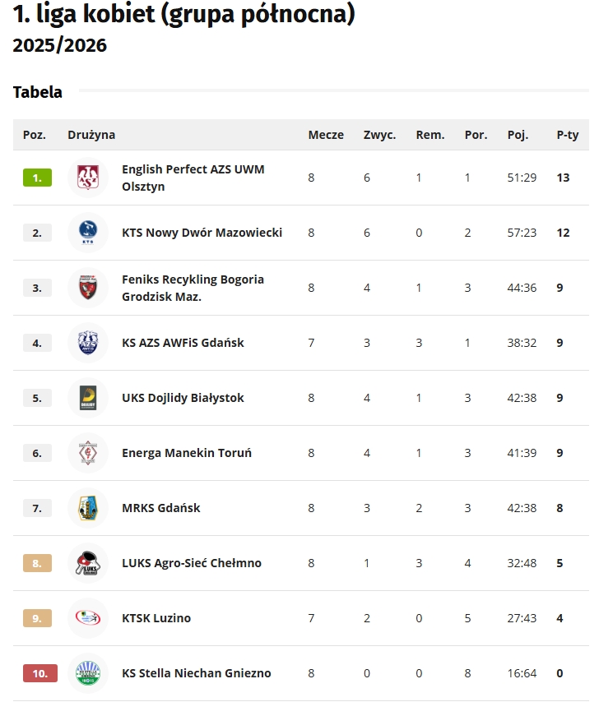Click the English Perfect AZS UWM Olsztyn logo

click(x=88, y=178)
